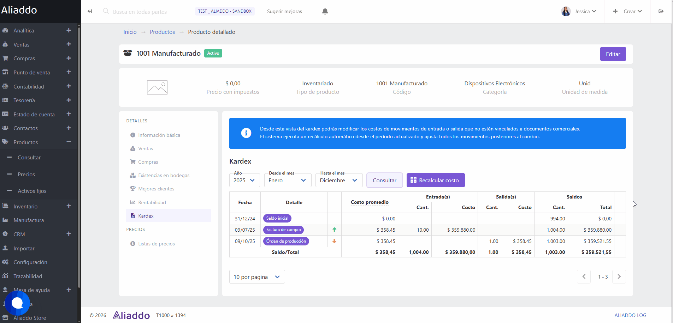
Task: Open the chat support bubble
Action: pyautogui.click(x=17, y=303)
